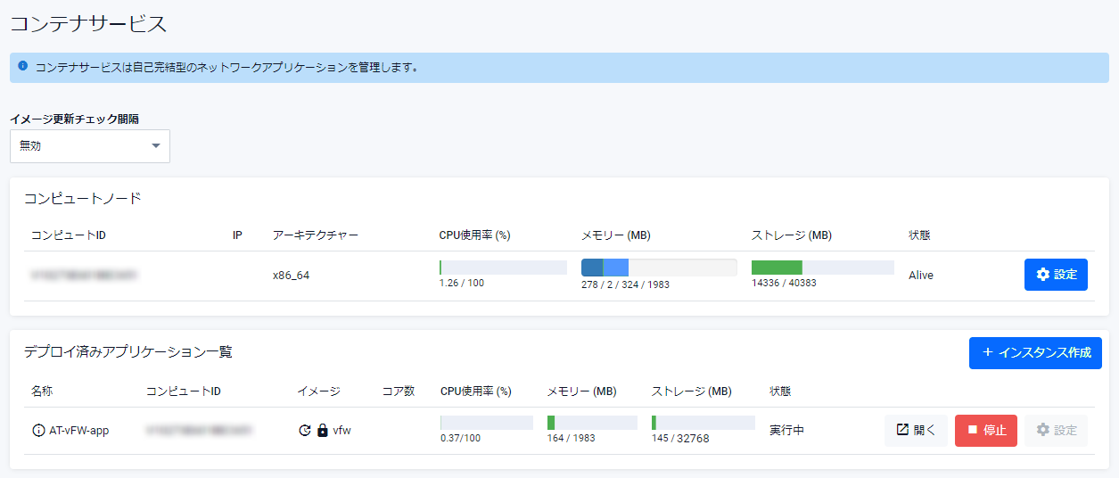The image size is (1119, 478).
Task: Click the image update refresh icon
Action: 304,431
